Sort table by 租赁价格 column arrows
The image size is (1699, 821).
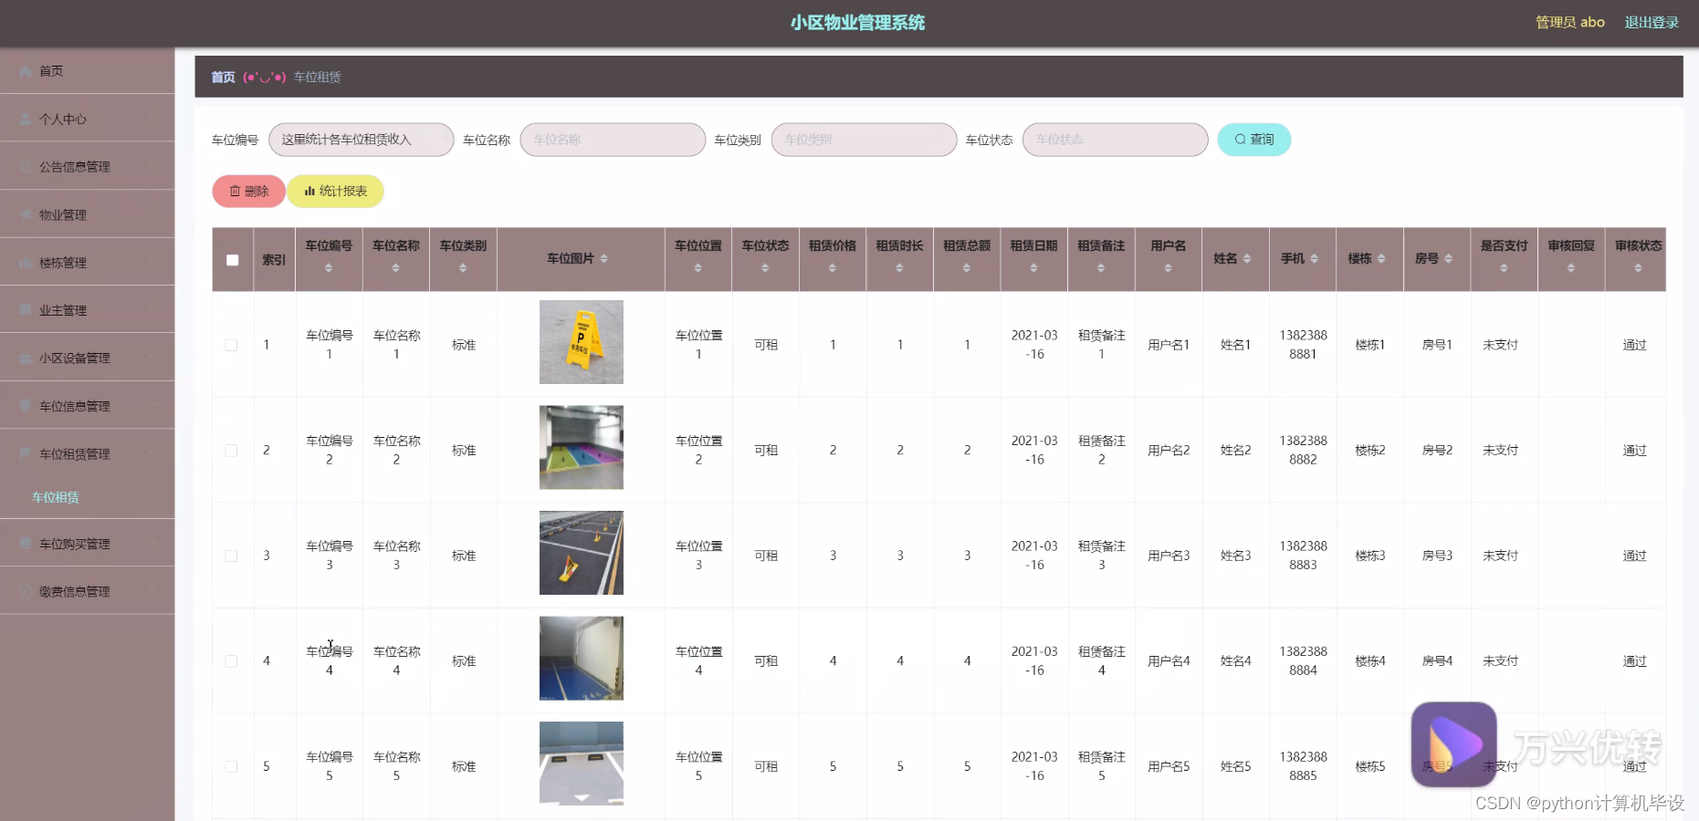(832, 269)
